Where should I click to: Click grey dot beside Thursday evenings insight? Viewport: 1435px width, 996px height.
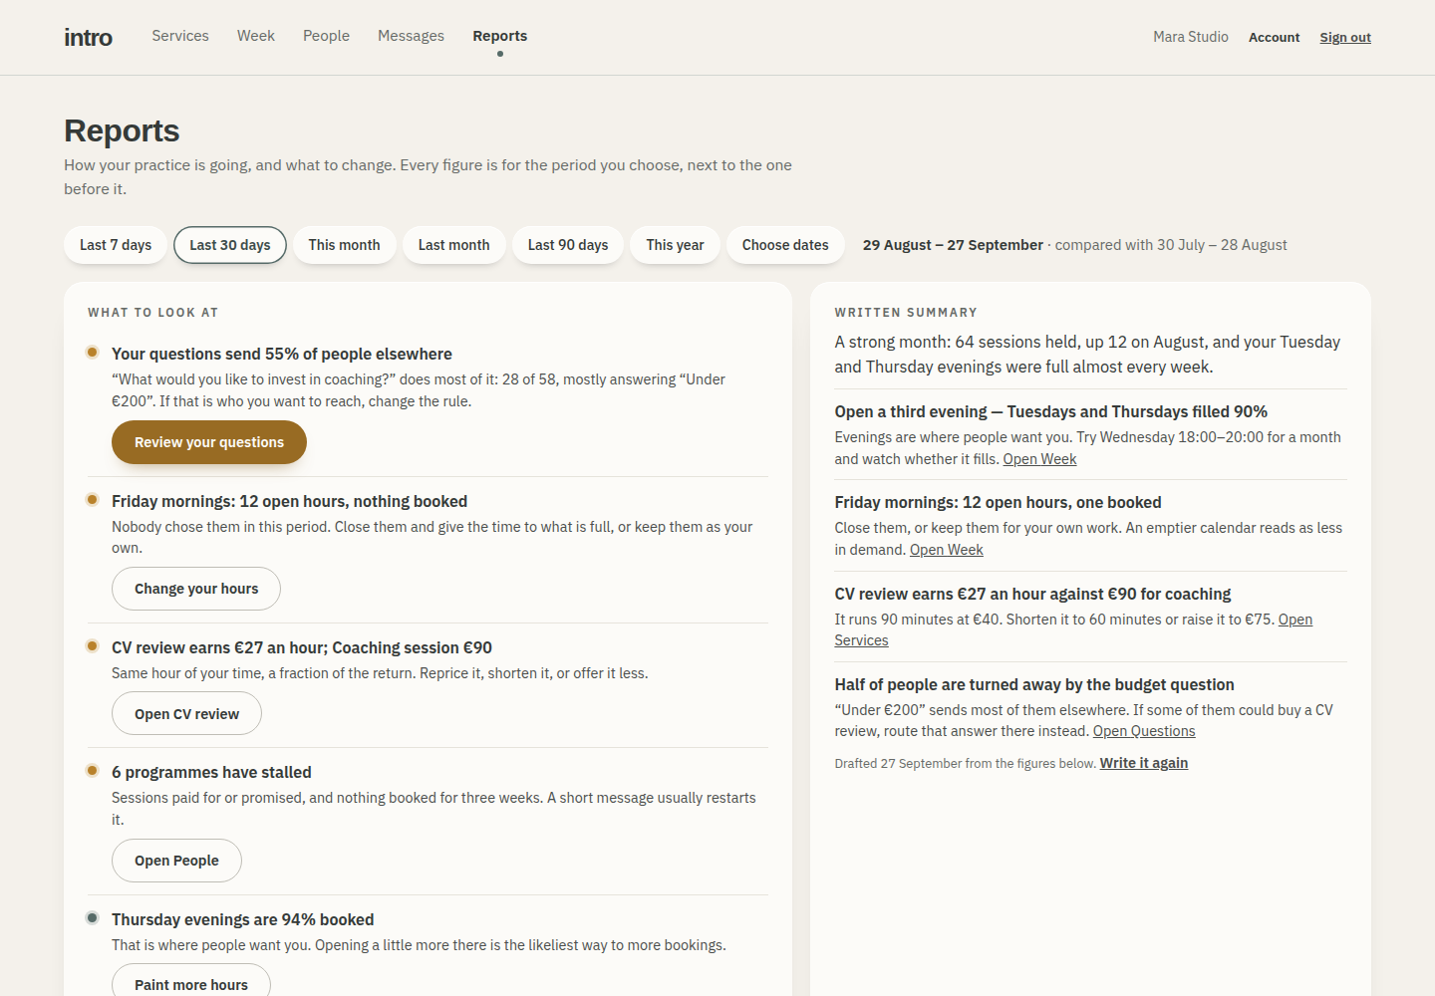(x=93, y=917)
